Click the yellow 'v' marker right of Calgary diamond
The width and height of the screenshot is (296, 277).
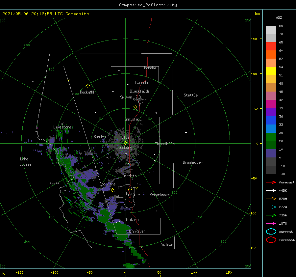tap(137, 188)
